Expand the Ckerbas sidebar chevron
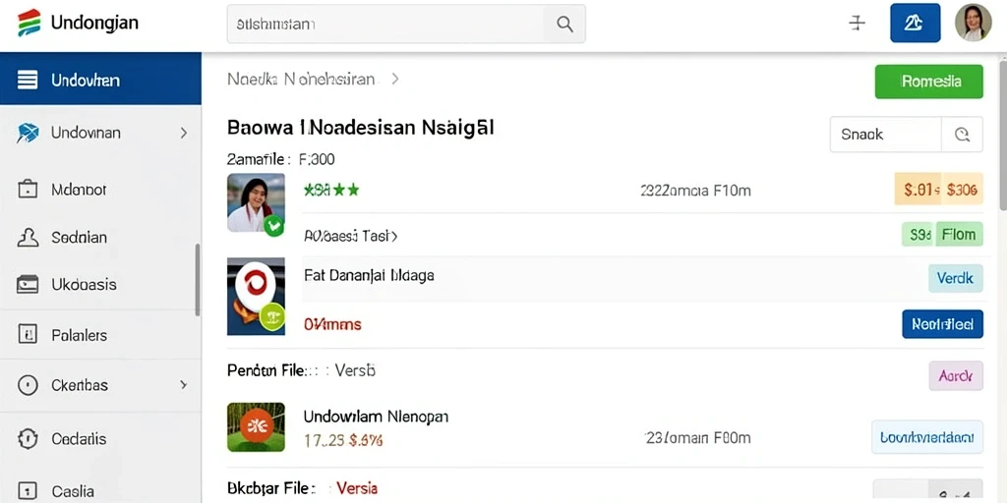This screenshot has height=503, width=1007. coord(184,385)
